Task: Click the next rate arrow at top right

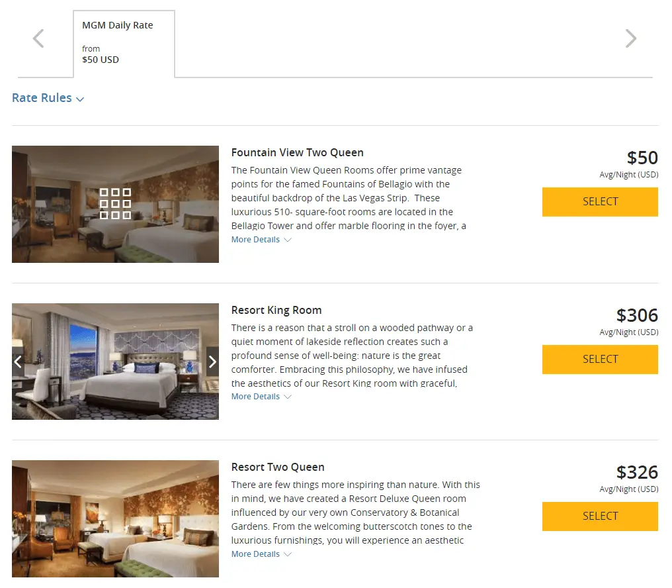Action: (x=631, y=38)
